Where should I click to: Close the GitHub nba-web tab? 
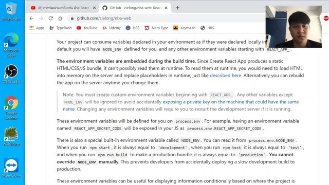166,8
